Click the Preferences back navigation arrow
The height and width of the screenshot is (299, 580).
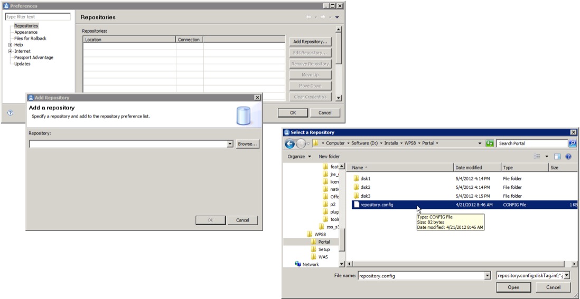tap(308, 17)
